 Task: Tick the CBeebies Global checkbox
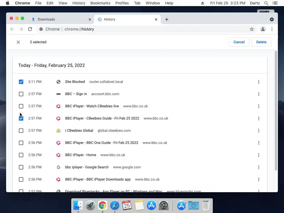(x=21, y=131)
